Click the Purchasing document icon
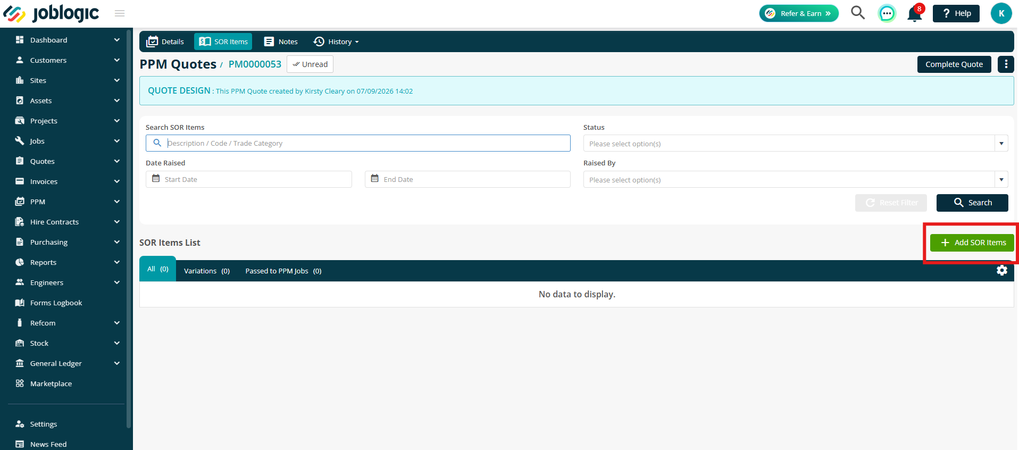 pos(20,242)
